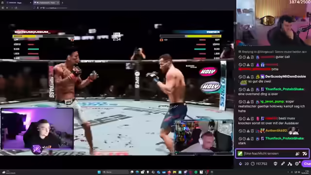Viewport: 311px width, 175px height.
Task: Ban Thunfisch_ProteinShake on the 'eine overhand' message
Action: [x=240, y=89]
